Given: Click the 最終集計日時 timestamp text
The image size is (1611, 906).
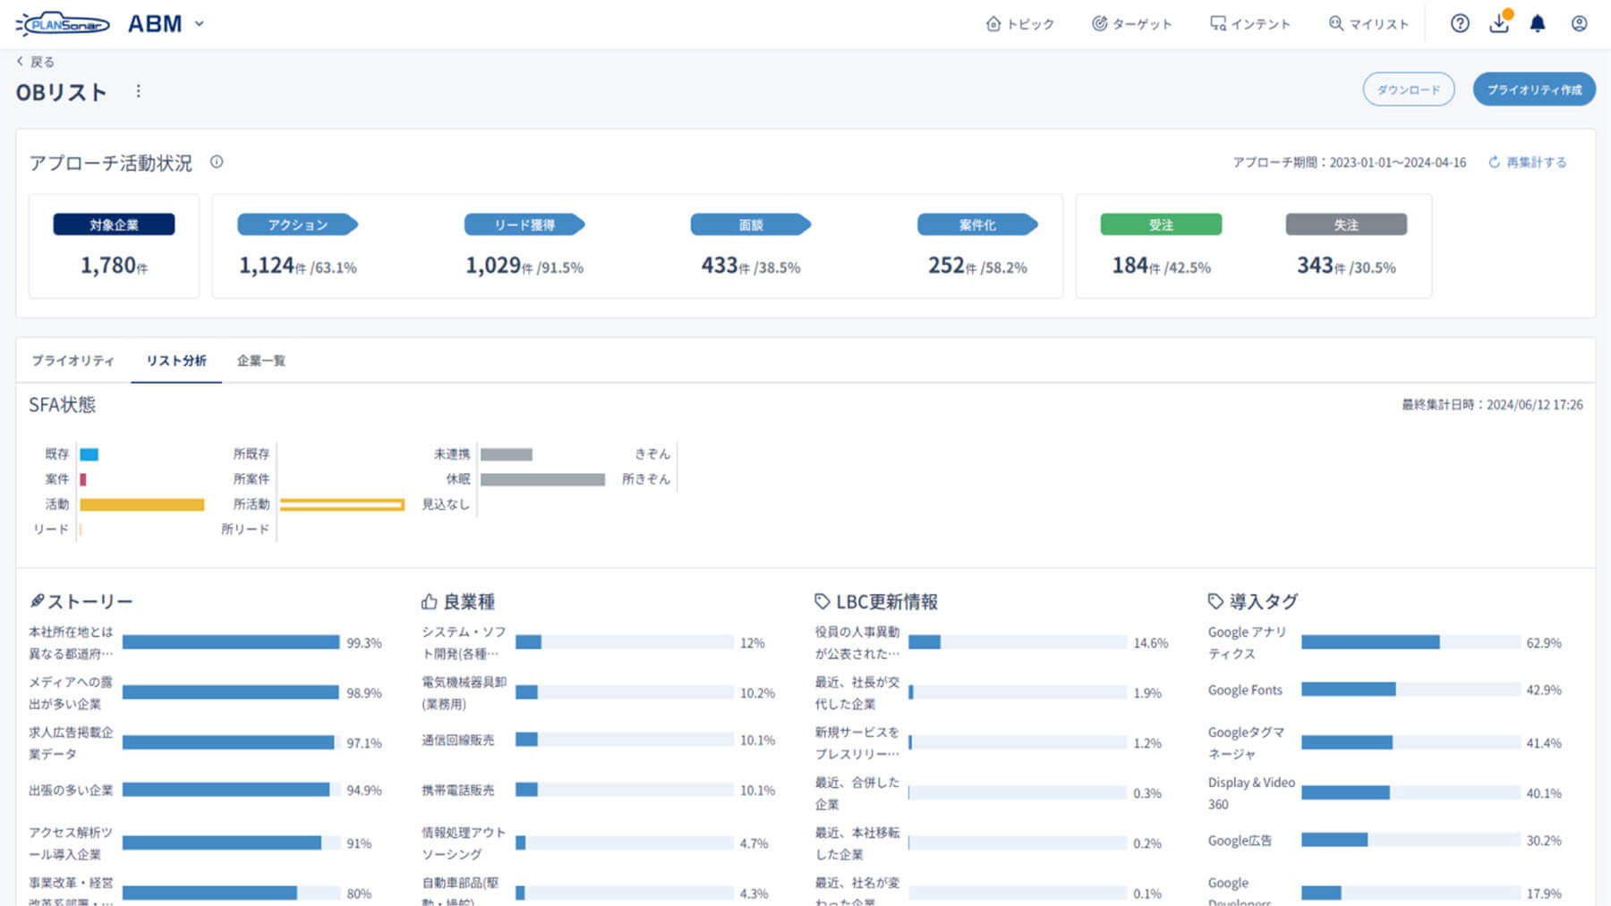Looking at the screenshot, I should coord(1492,404).
